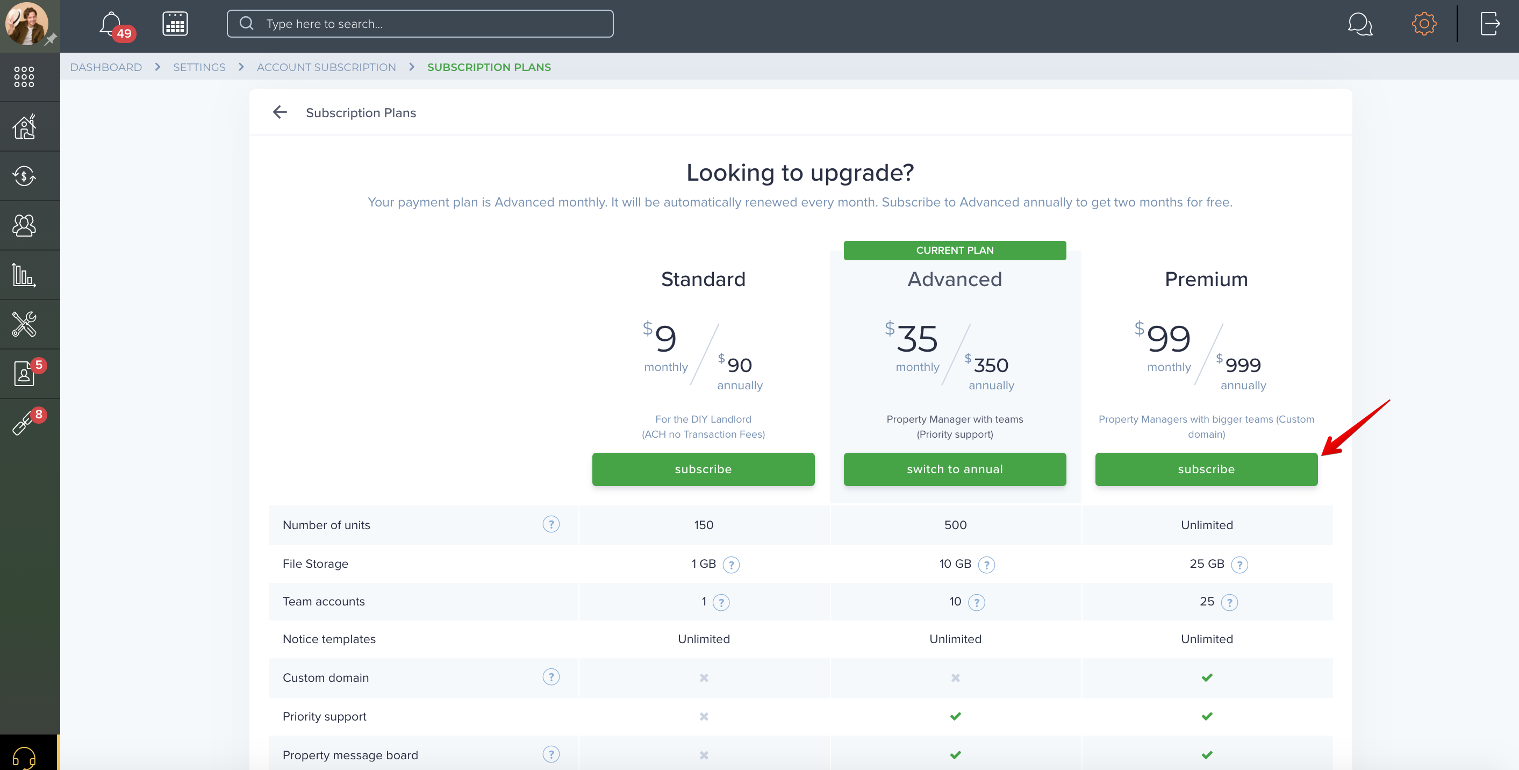Show help for Advanced team accounts
The image size is (1519, 770).
[x=977, y=602]
